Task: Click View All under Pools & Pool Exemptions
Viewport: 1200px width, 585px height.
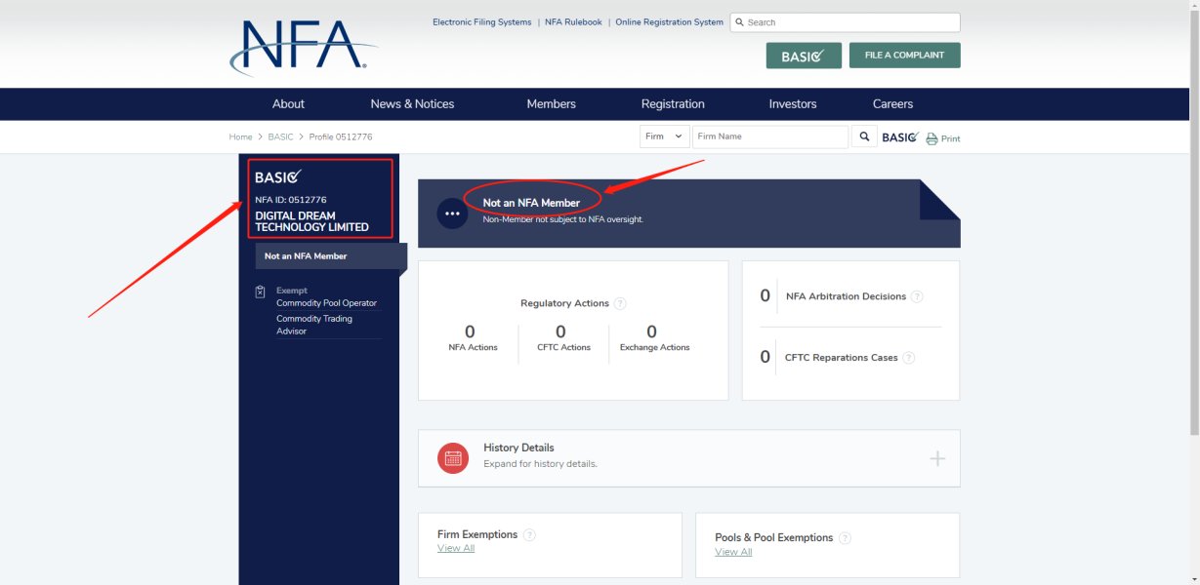Action: click(x=733, y=552)
